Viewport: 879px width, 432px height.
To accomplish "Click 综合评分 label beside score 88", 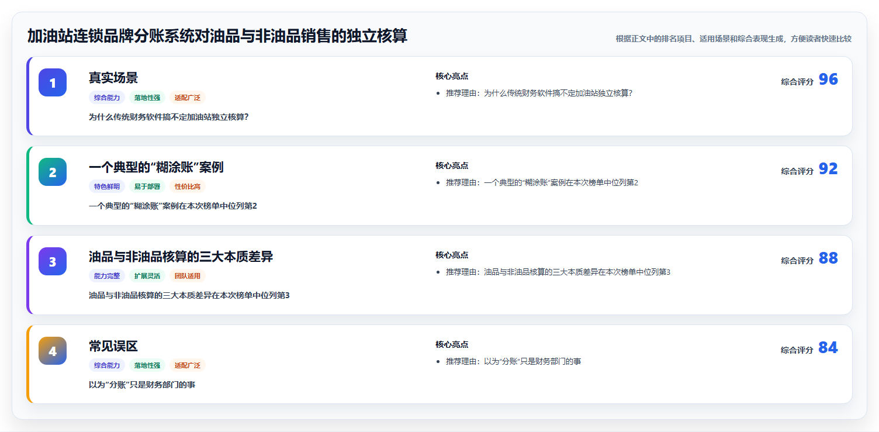I will pyautogui.click(x=797, y=261).
